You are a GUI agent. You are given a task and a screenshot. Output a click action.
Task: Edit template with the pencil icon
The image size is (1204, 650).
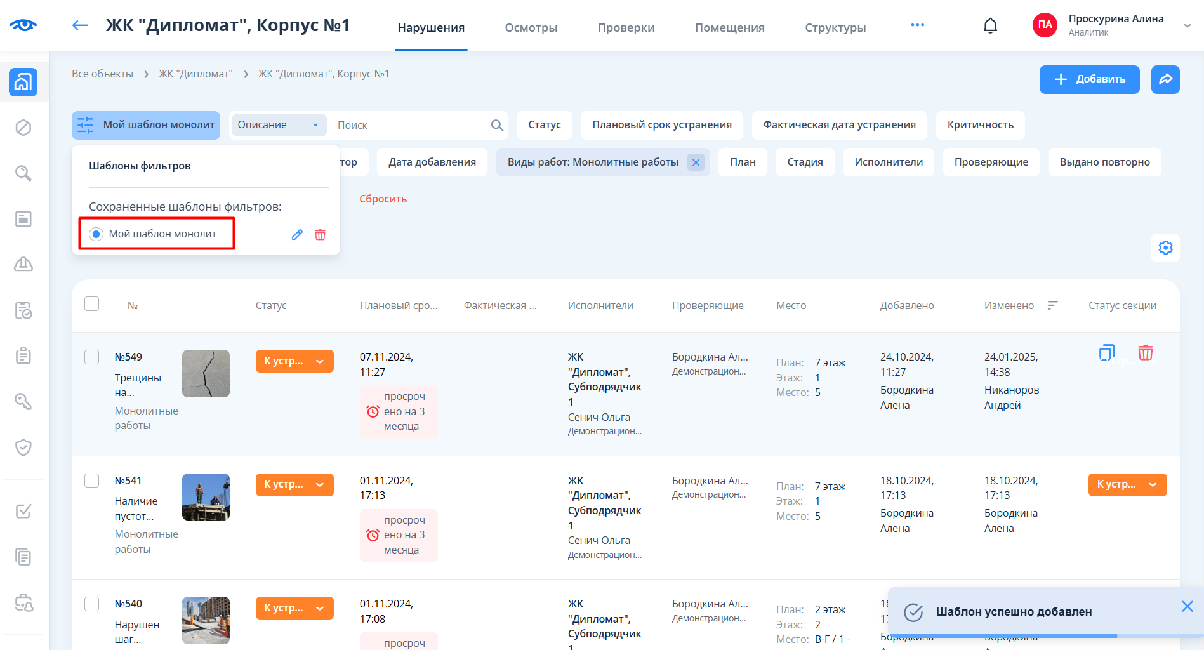[297, 235]
